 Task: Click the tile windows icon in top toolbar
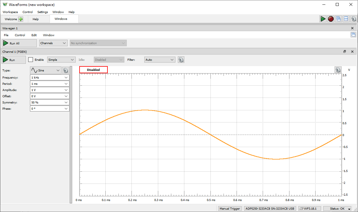coord(346,19)
